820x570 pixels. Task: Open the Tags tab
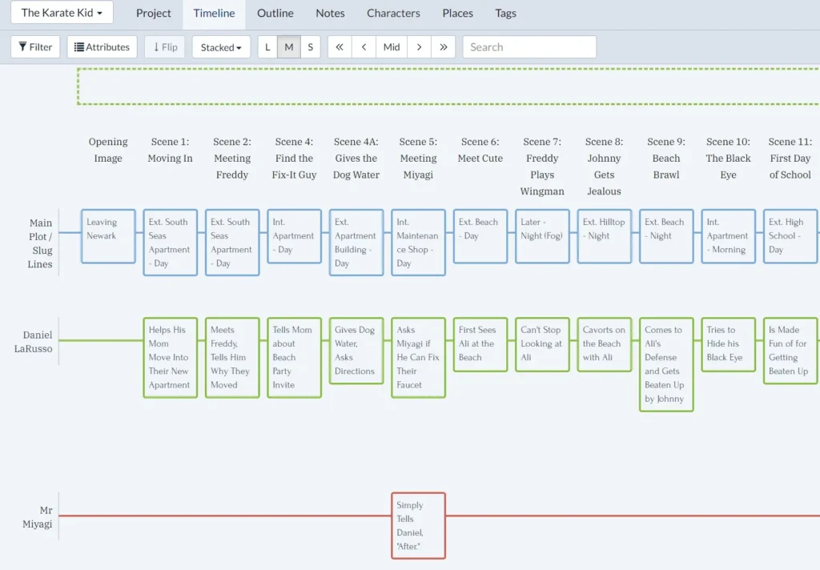tap(506, 13)
